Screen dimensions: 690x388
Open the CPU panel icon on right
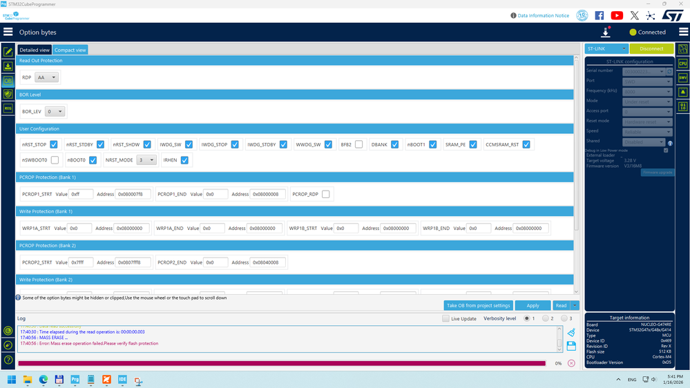pyautogui.click(x=683, y=64)
